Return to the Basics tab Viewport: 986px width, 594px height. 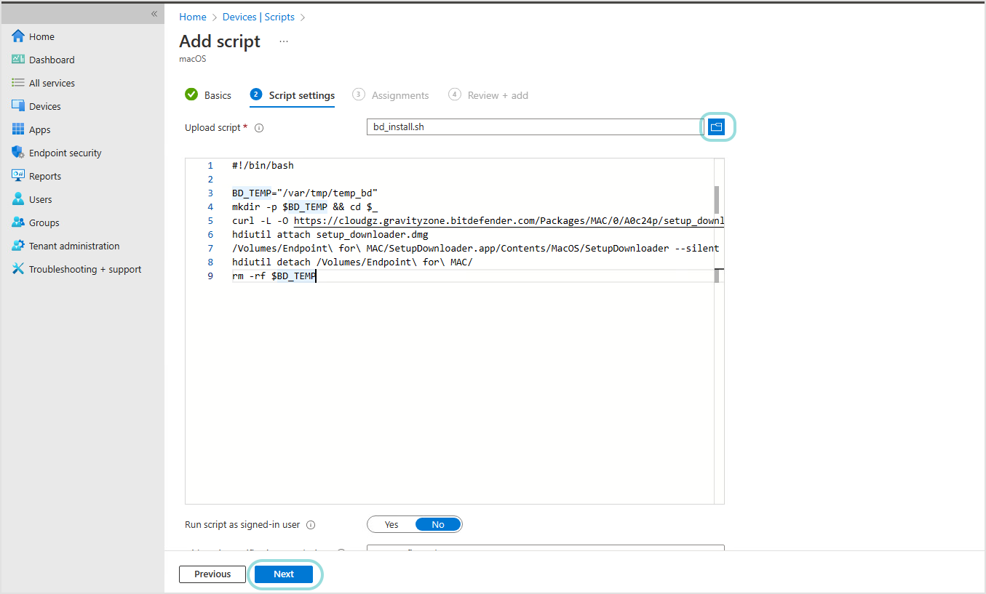[x=216, y=95]
